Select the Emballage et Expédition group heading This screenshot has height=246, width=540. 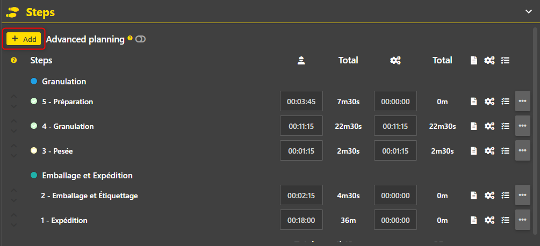click(x=87, y=176)
